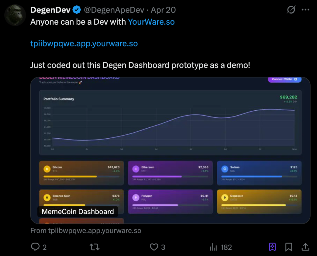317x256 pixels.
Task: Open DegenDev's gorilla profile avatar
Action: (15, 15)
